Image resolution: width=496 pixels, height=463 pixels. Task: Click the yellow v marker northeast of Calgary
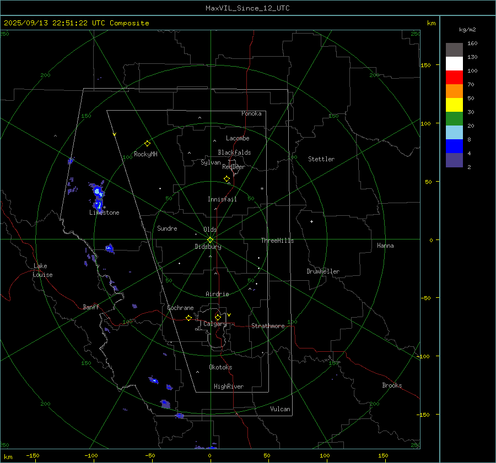coord(229,315)
